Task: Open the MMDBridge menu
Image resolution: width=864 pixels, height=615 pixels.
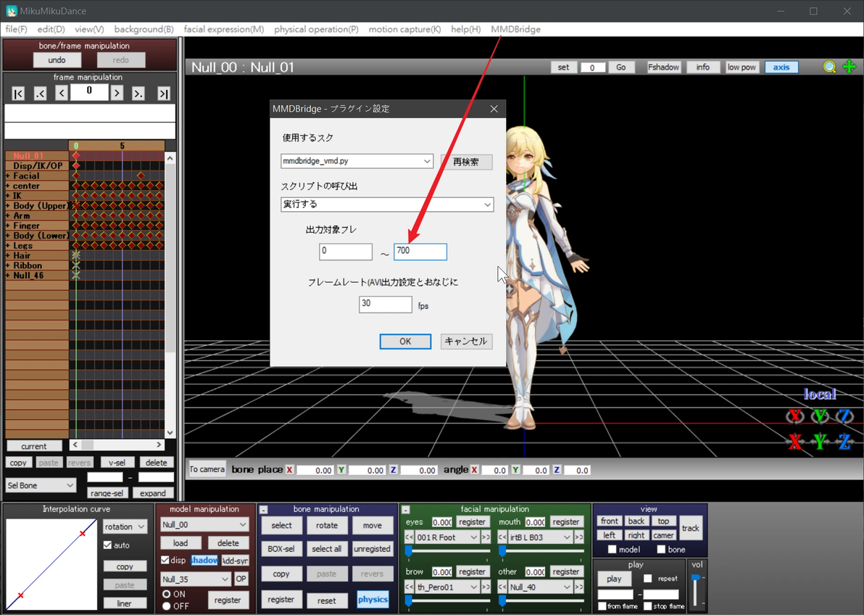Action: [x=516, y=29]
